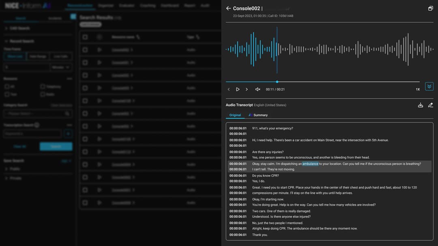Collapse search sidebar using the teal toggle icon
Image resolution: width=438 pixels, height=246 pixels.
point(73,17)
